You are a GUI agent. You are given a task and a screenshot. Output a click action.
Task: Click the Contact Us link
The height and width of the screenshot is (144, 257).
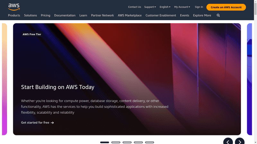point(134,7)
